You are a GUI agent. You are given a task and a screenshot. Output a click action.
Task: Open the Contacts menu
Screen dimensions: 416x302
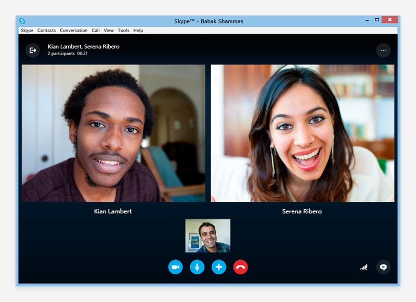46,31
